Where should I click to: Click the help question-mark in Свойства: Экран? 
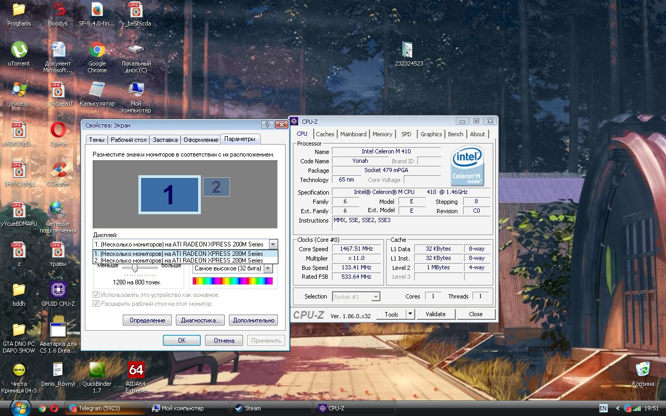[268, 125]
